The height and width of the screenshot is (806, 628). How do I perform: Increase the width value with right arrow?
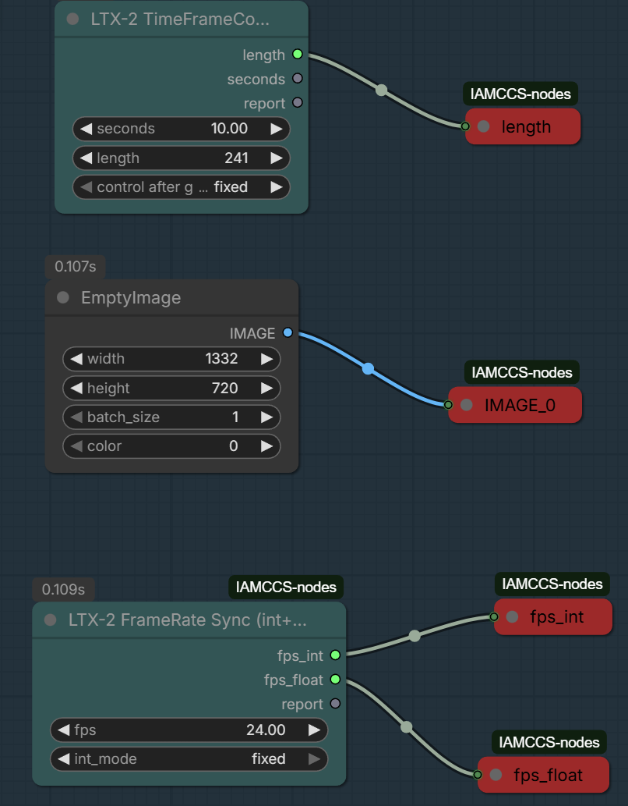tap(266, 359)
